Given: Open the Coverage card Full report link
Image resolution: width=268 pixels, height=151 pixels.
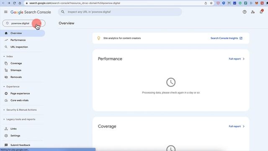Looking at the screenshot, I should (237, 126).
